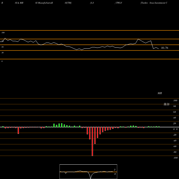The width and height of the screenshot is (179, 179).
Task: Click the '-0' label in the mini chart
Action: click(115, 174)
